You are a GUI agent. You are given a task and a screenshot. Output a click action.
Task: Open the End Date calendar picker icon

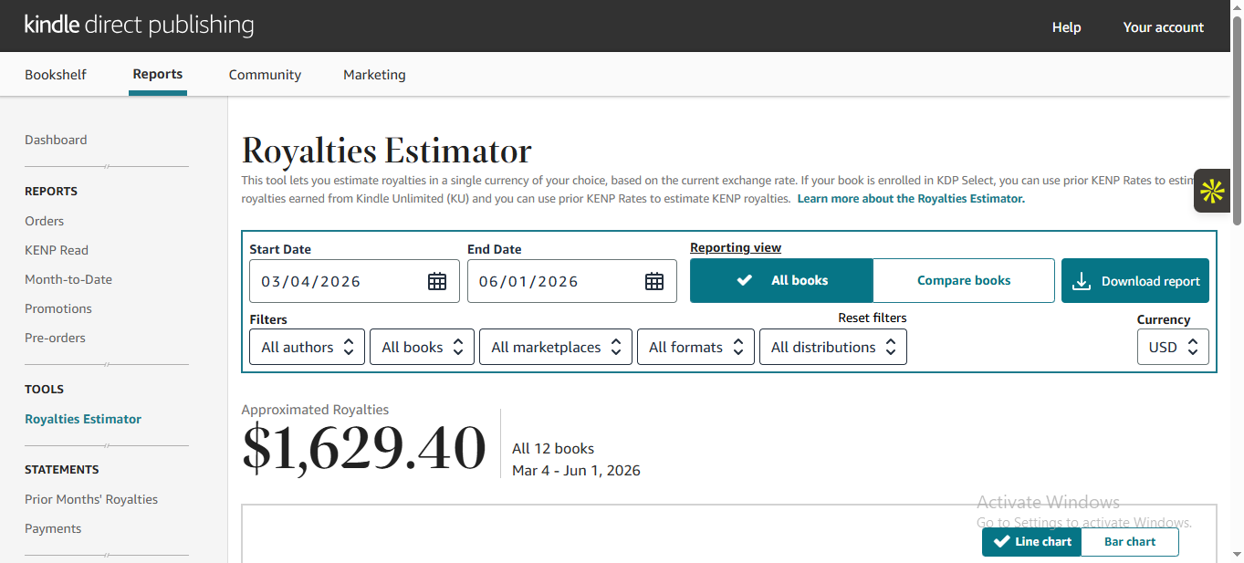point(654,281)
